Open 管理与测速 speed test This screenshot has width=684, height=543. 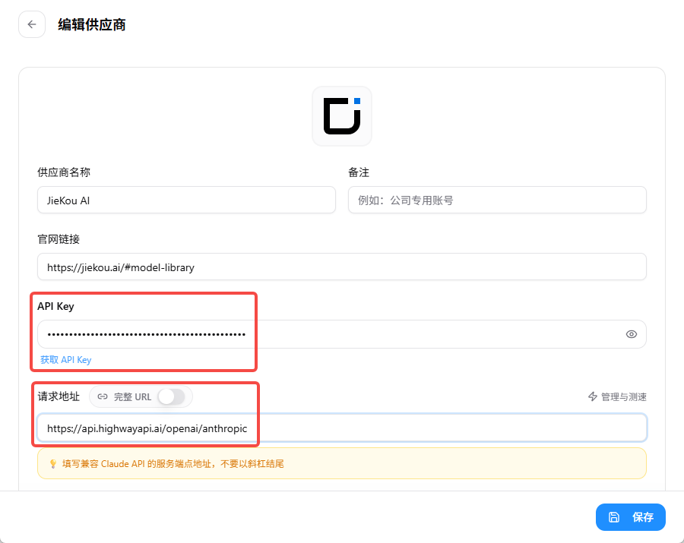tap(617, 396)
